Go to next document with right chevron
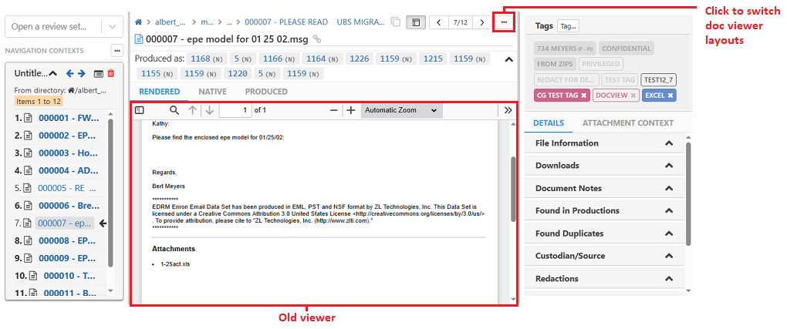 [481, 22]
